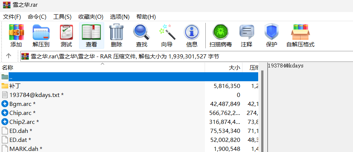The height and width of the screenshot is (152, 353).
Task: Run the Test (测试) archive tool
Action: tap(66, 36)
